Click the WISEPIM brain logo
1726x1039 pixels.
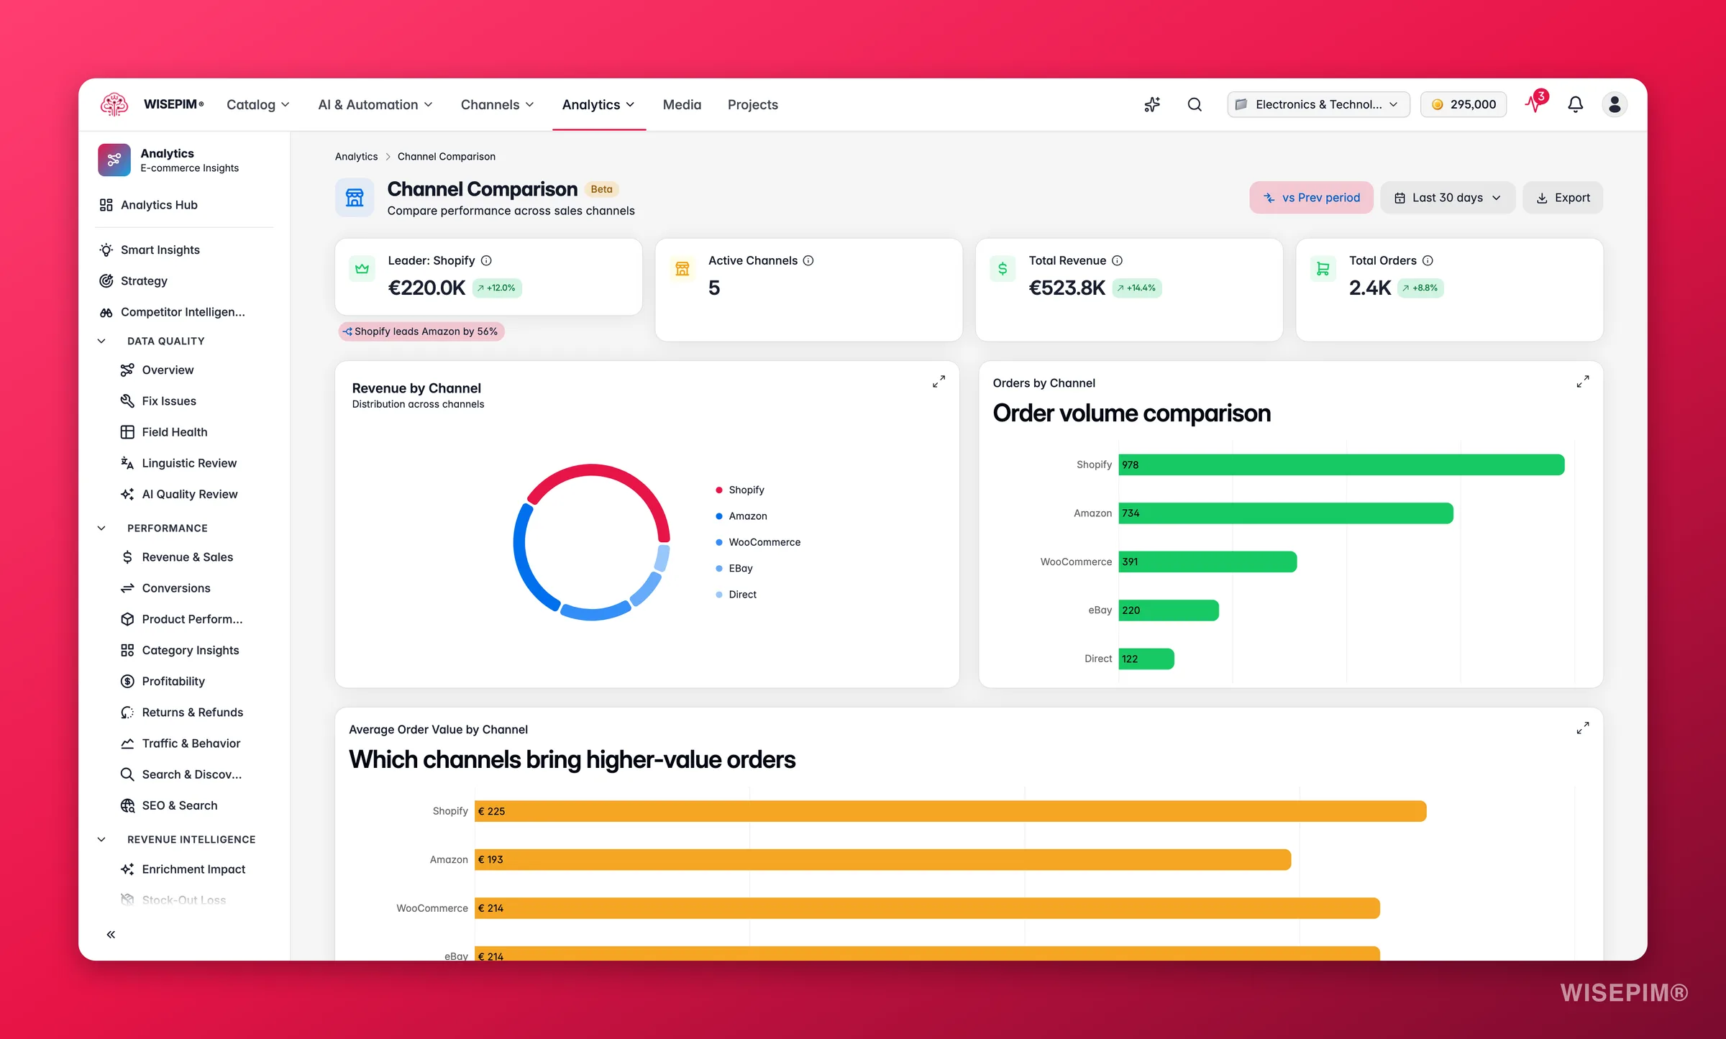(114, 104)
